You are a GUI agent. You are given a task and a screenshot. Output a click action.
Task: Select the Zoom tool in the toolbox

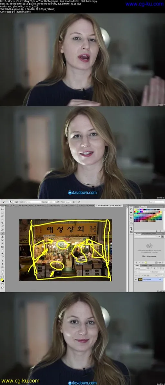pos(3,274)
